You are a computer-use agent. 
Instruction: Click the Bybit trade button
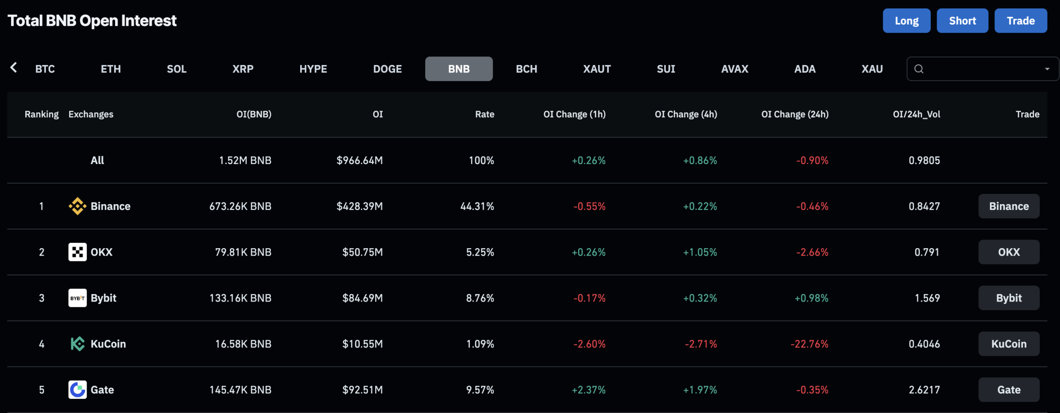[1009, 298]
